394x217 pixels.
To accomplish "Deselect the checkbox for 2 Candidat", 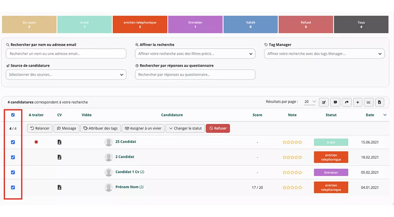I will coord(13,157).
